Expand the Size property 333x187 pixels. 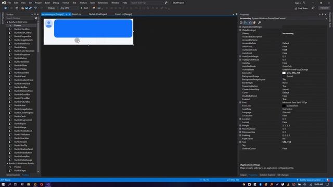click(x=240, y=142)
